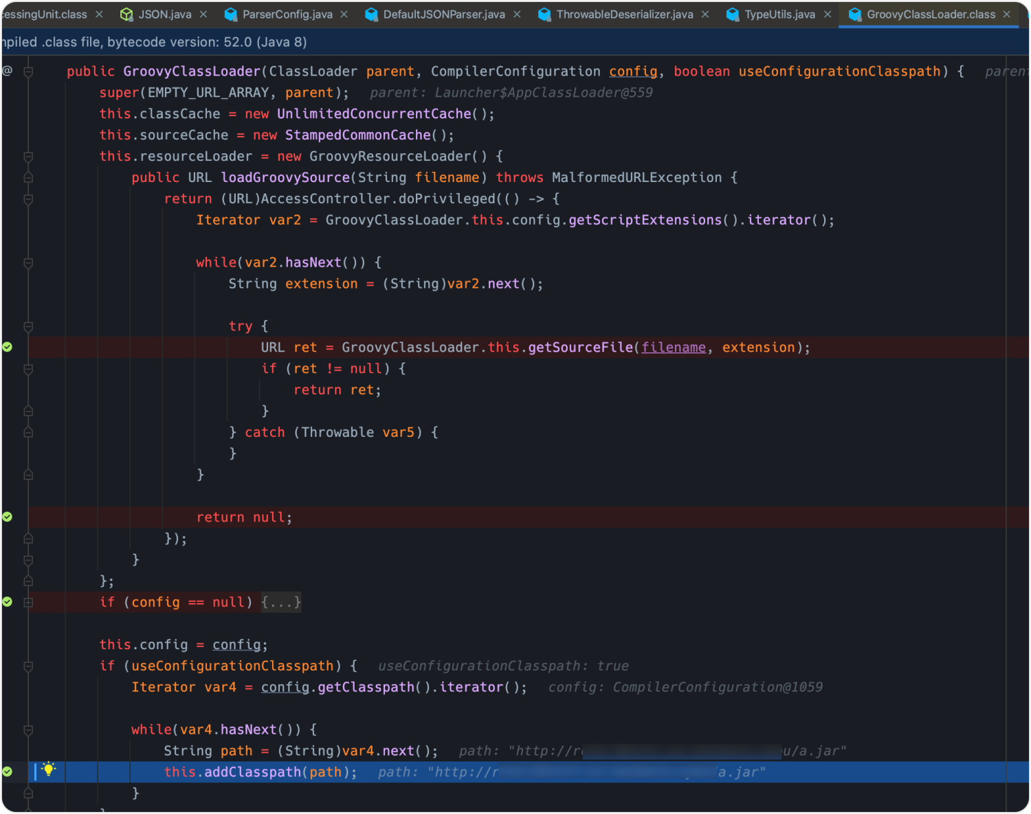Collapse the 'if (useConfigurationClasspath)' block fold

coord(28,666)
